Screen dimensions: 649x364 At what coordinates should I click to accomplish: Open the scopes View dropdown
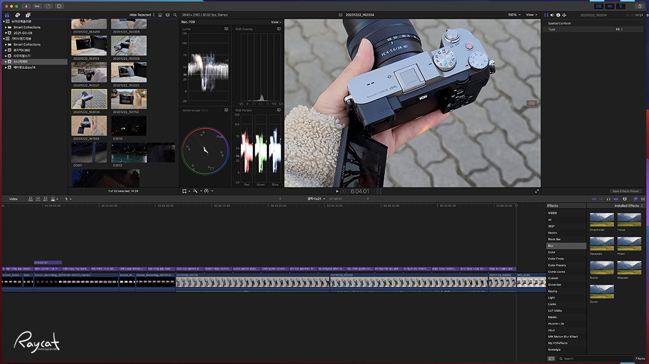coord(276,22)
